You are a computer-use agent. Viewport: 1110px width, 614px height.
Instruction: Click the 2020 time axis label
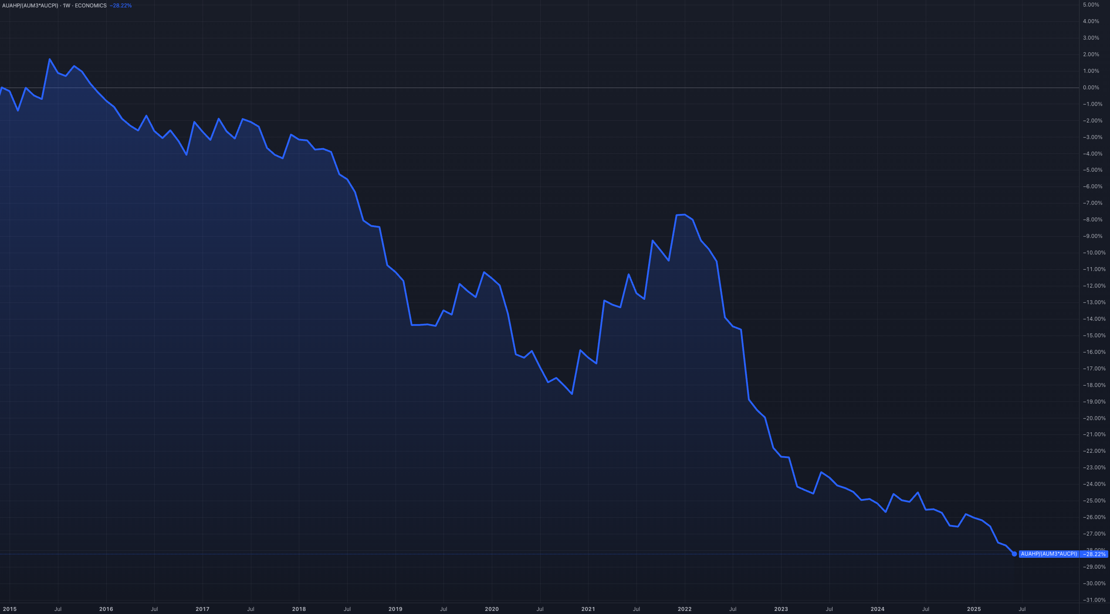[x=491, y=609]
